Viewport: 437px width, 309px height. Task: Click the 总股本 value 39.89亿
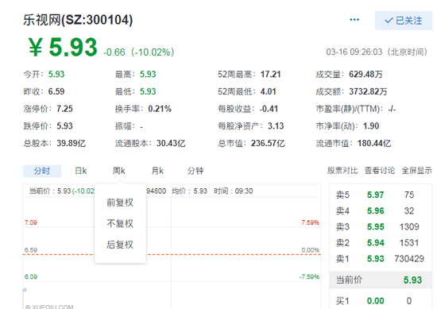point(71,144)
